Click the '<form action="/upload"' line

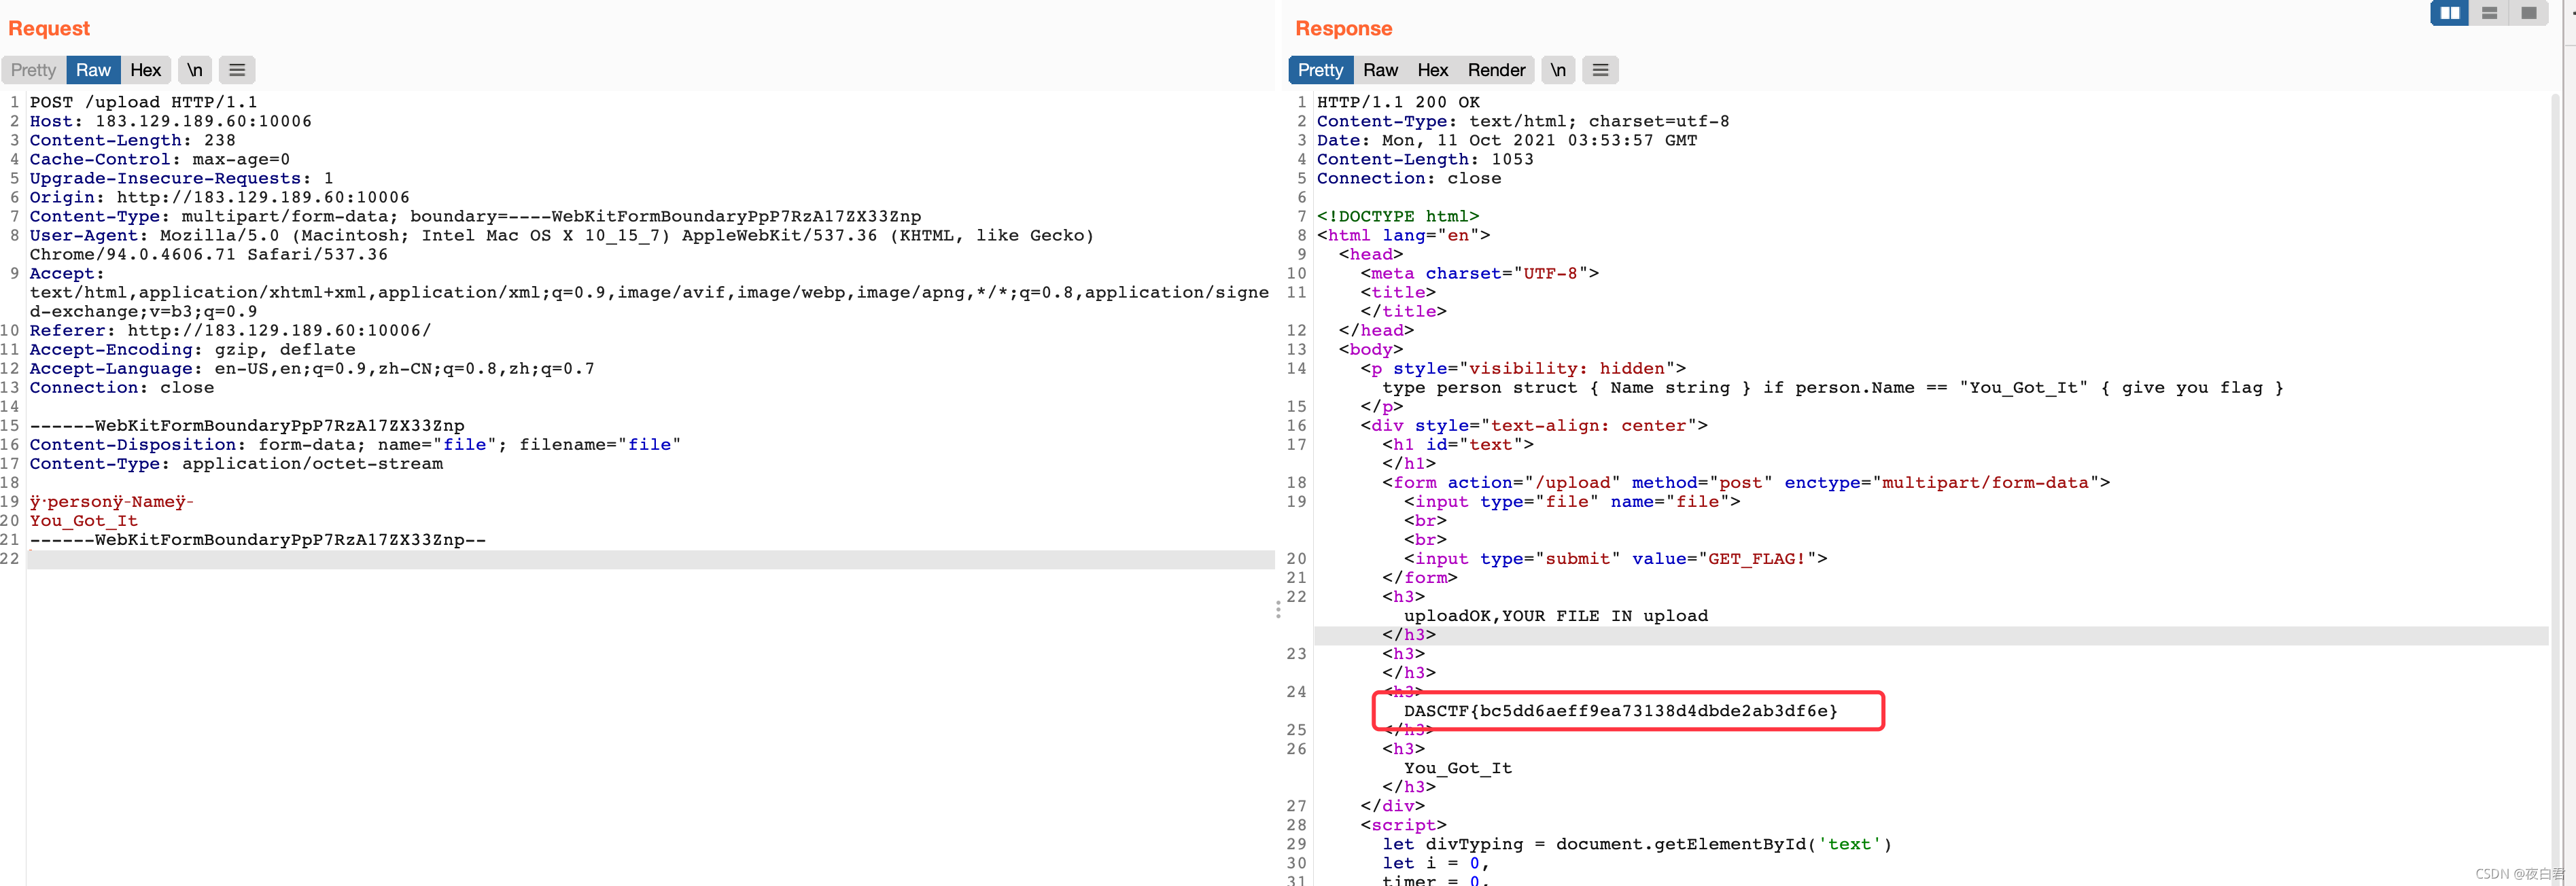coord(1746,482)
